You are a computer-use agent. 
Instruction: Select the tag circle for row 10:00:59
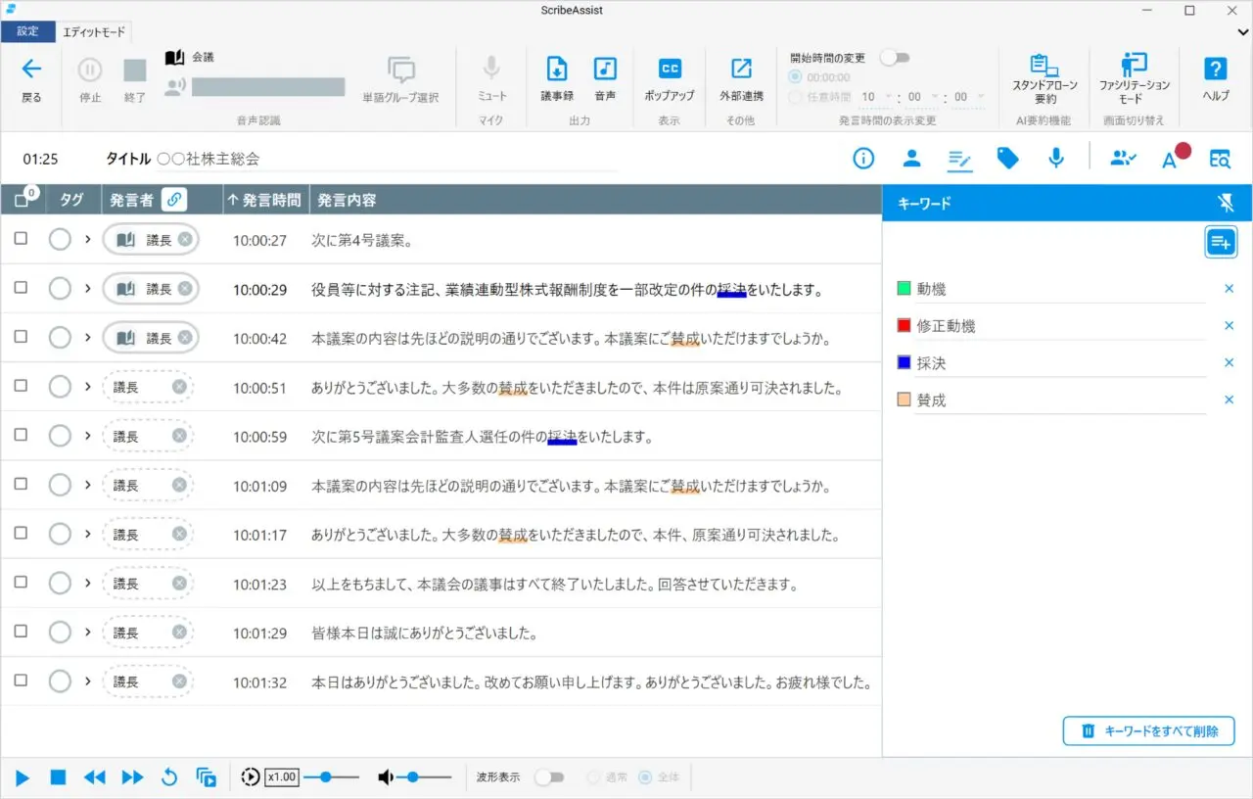click(x=60, y=436)
